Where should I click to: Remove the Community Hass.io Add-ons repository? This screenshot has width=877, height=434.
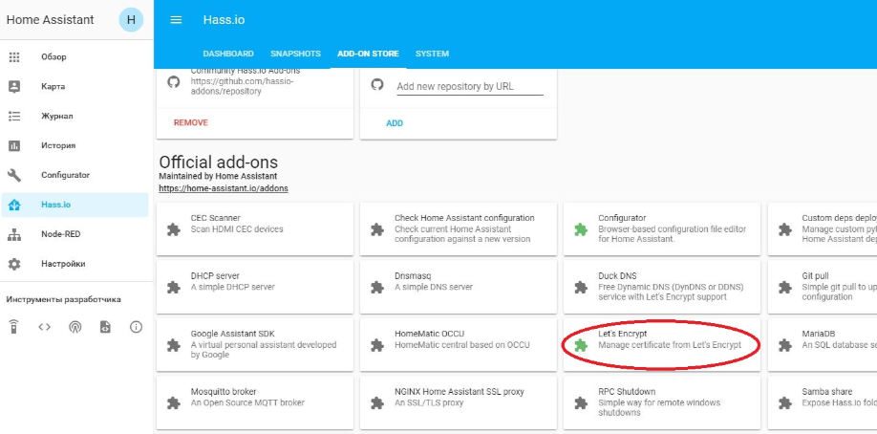[191, 122]
